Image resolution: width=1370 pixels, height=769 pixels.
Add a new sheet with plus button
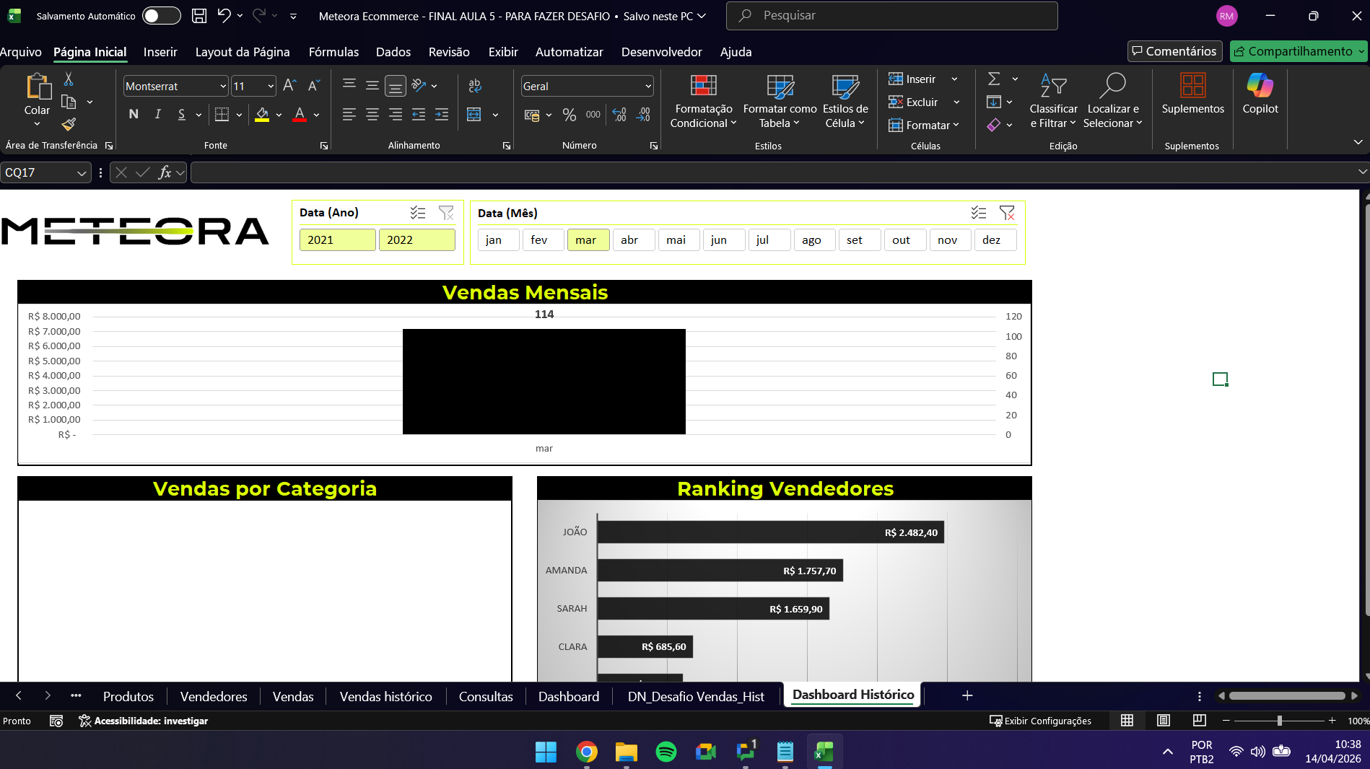tap(967, 695)
